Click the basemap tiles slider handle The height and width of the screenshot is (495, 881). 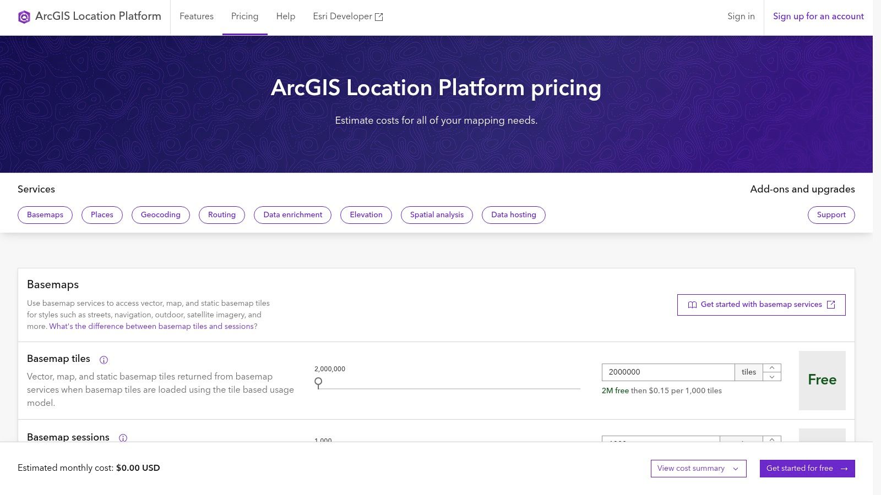pos(318,383)
